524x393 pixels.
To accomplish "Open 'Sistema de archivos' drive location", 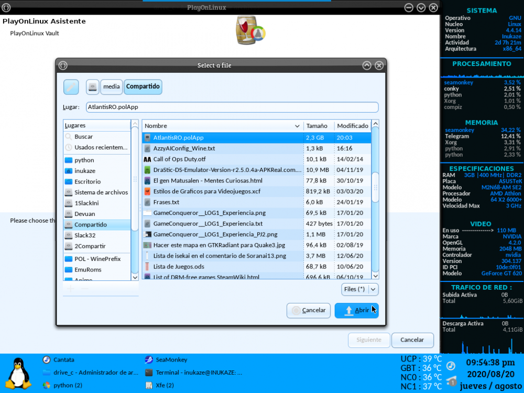I will click(101, 192).
